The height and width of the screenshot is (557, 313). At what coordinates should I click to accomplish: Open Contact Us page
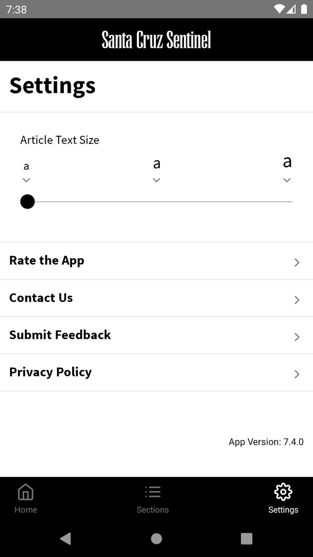41,298
